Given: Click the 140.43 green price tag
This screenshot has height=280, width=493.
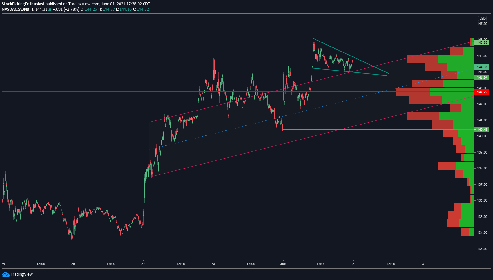Looking at the screenshot, I should [x=482, y=130].
